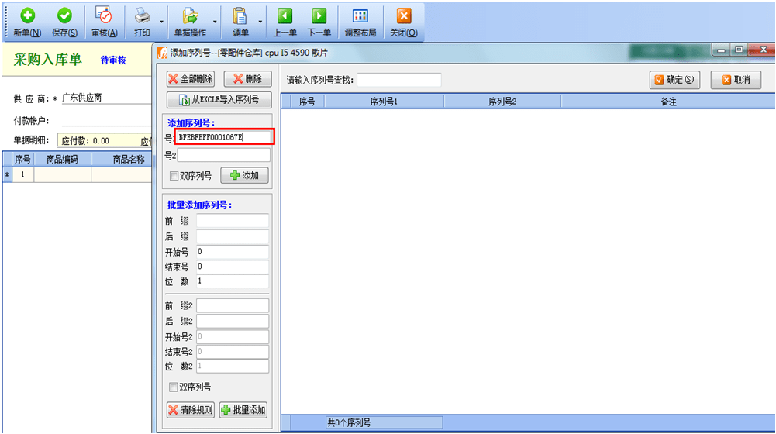Expand the 单据操作 dropdown arrow
The image size is (776, 434).
click(x=215, y=22)
